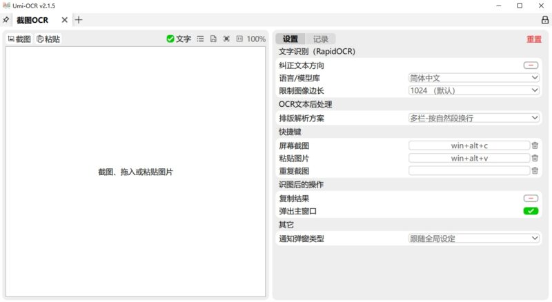
Task: Pin the current tab with pin icon
Action: 6,20
